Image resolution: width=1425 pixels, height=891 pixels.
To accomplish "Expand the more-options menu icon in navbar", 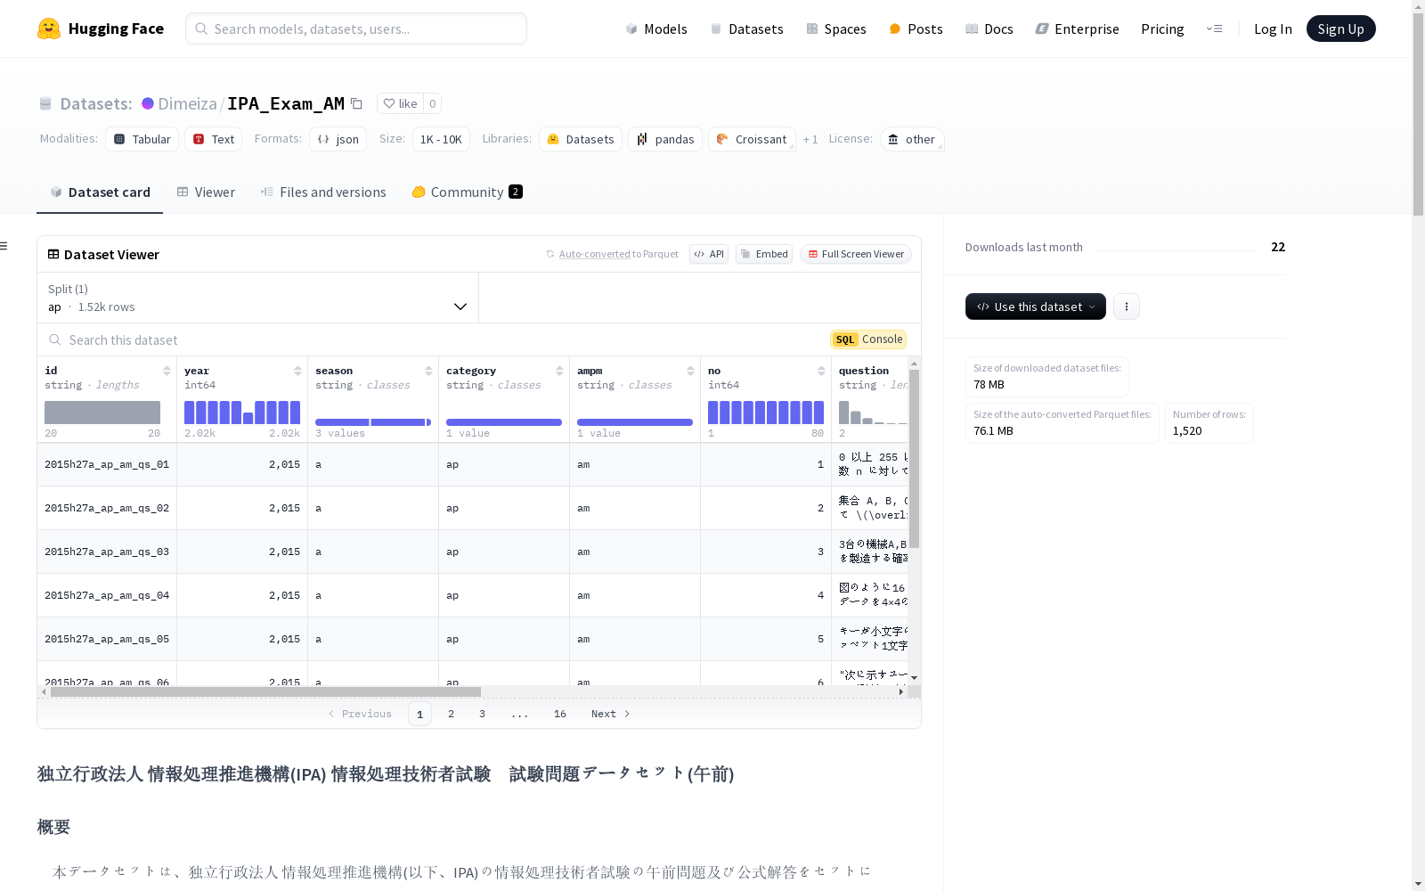I will pyautogui.click(x=1214, y=29).
